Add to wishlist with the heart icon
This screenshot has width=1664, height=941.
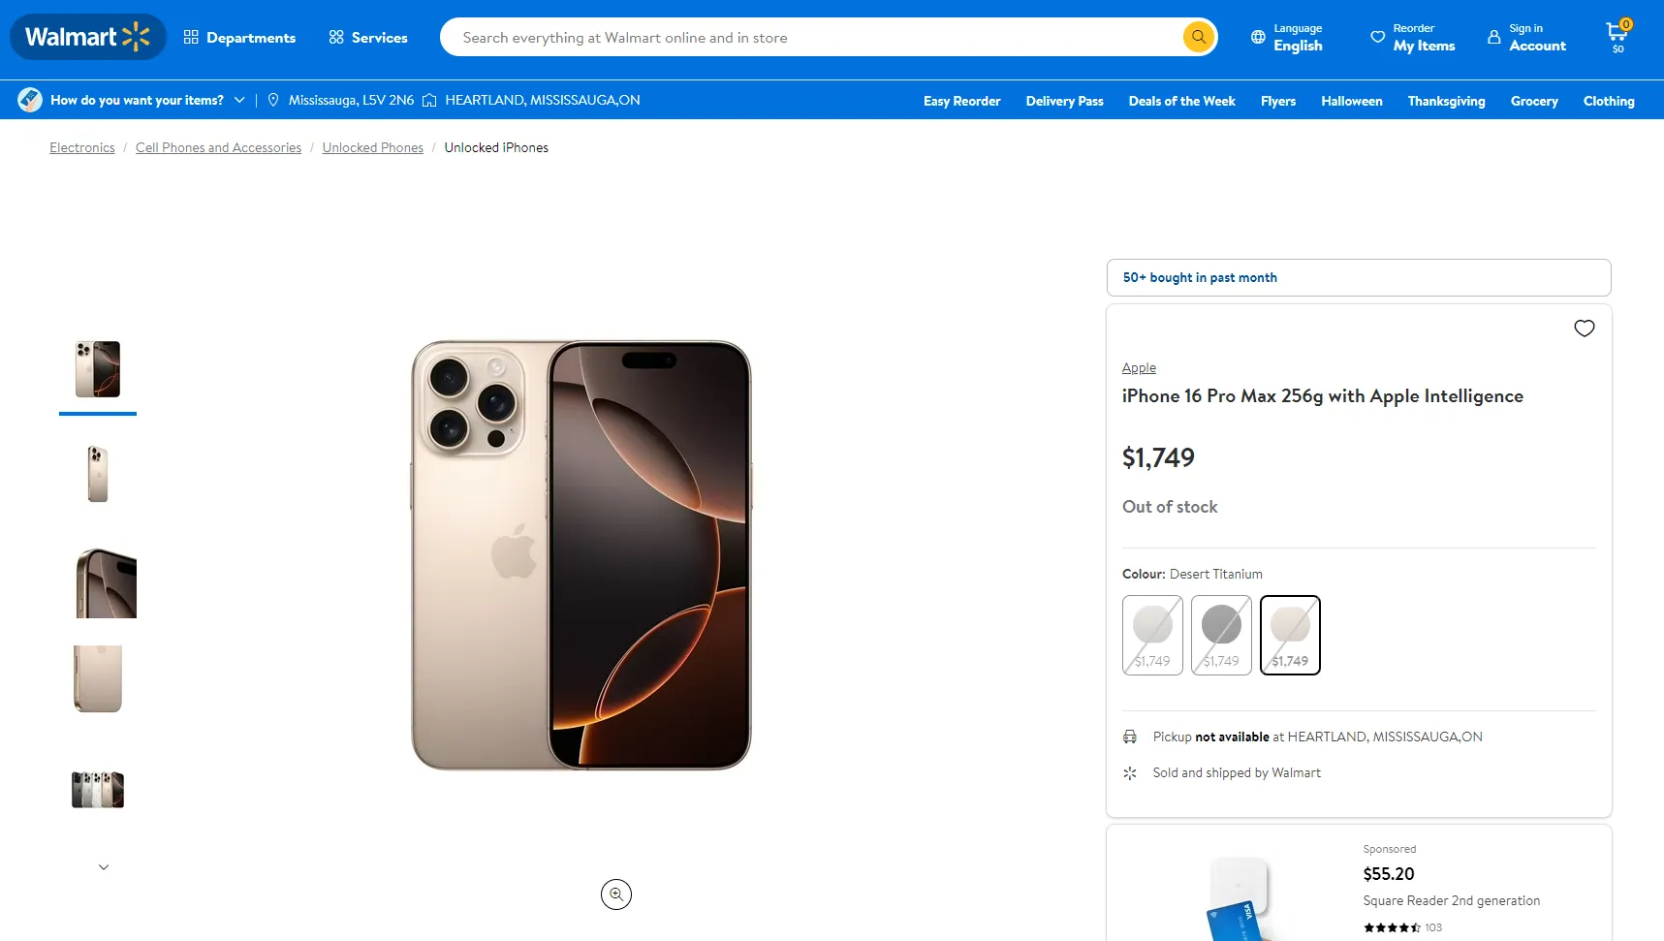point(1584,329)
